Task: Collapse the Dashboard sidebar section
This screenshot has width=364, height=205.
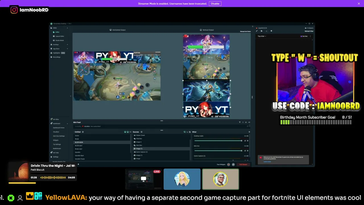Action: coord(67,124)
